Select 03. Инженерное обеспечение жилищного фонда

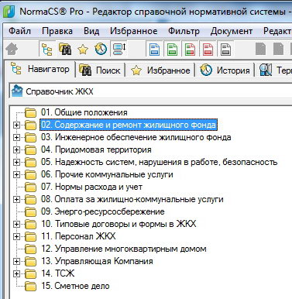tap(136, 137)
